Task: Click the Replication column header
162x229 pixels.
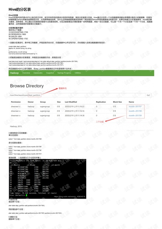Action: [x=101, y=102]
